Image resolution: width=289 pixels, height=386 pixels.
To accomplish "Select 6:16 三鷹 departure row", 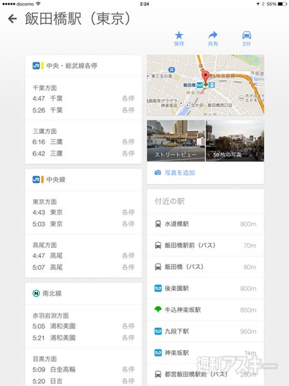I will click(x=83, y=142).
